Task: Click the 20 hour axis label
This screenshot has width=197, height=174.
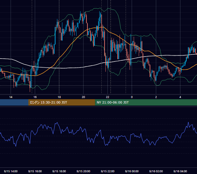Action: click(83, 97)
